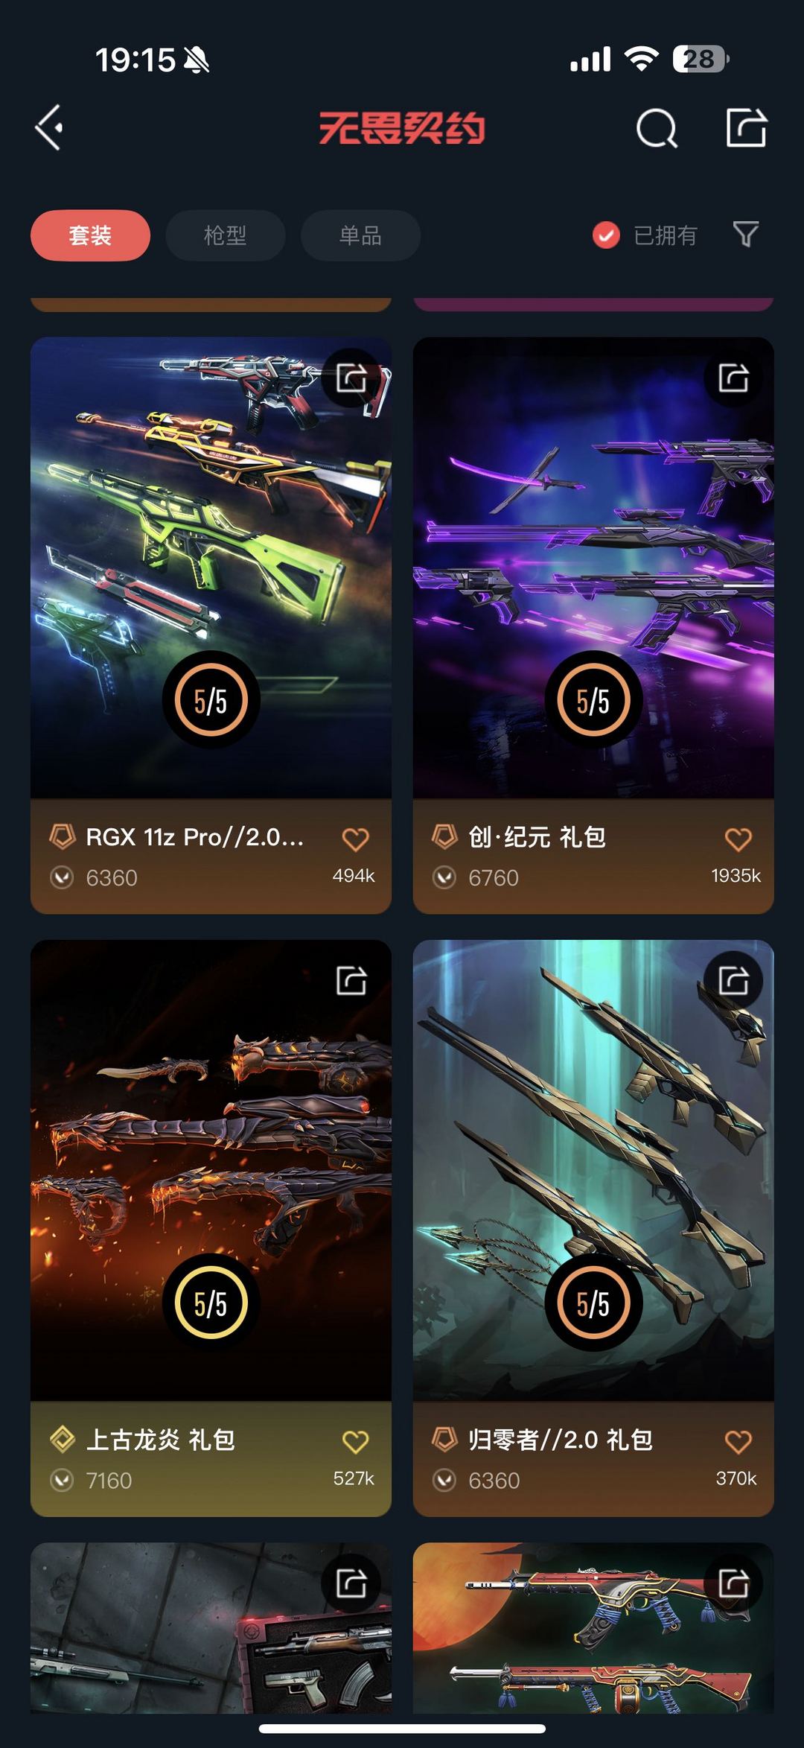Open the 创·纪元 礼包 bundle image
The image size is (804, 1748).
coord(593,568)
